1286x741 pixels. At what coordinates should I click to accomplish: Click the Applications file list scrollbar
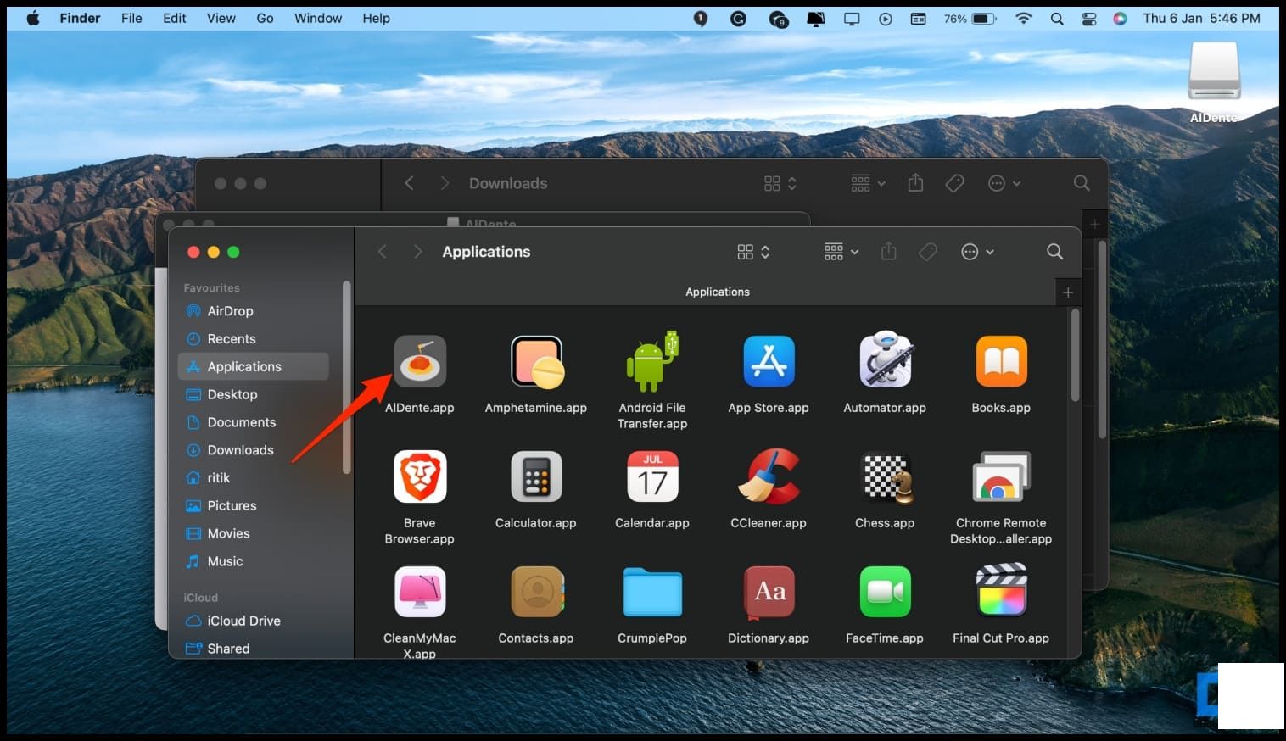[x=1075, y=355]
